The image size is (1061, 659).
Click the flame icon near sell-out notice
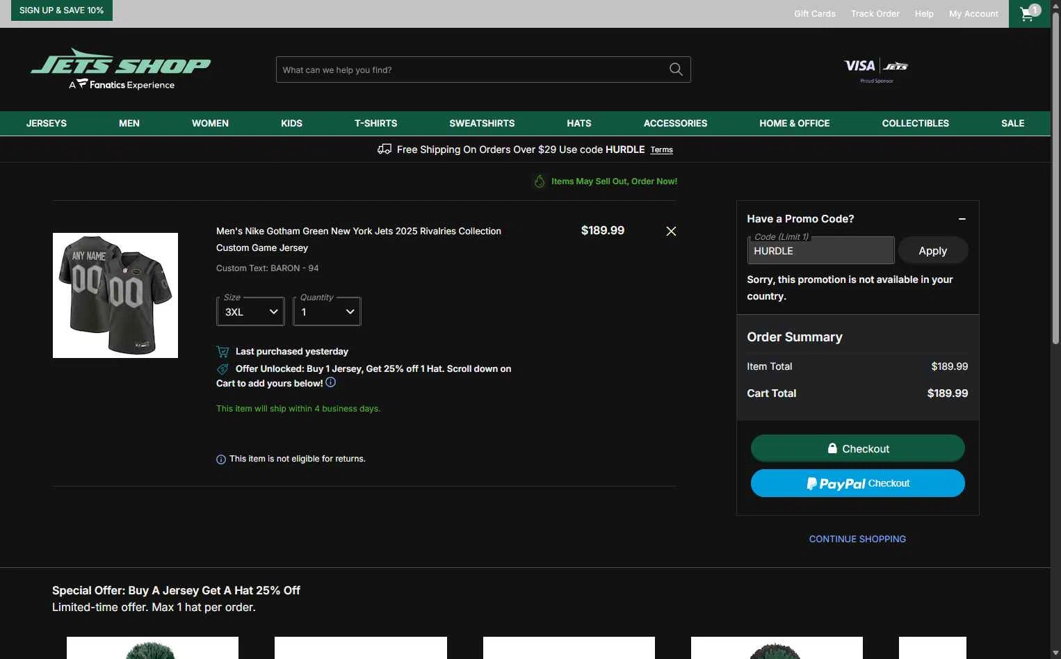point(540,181)
